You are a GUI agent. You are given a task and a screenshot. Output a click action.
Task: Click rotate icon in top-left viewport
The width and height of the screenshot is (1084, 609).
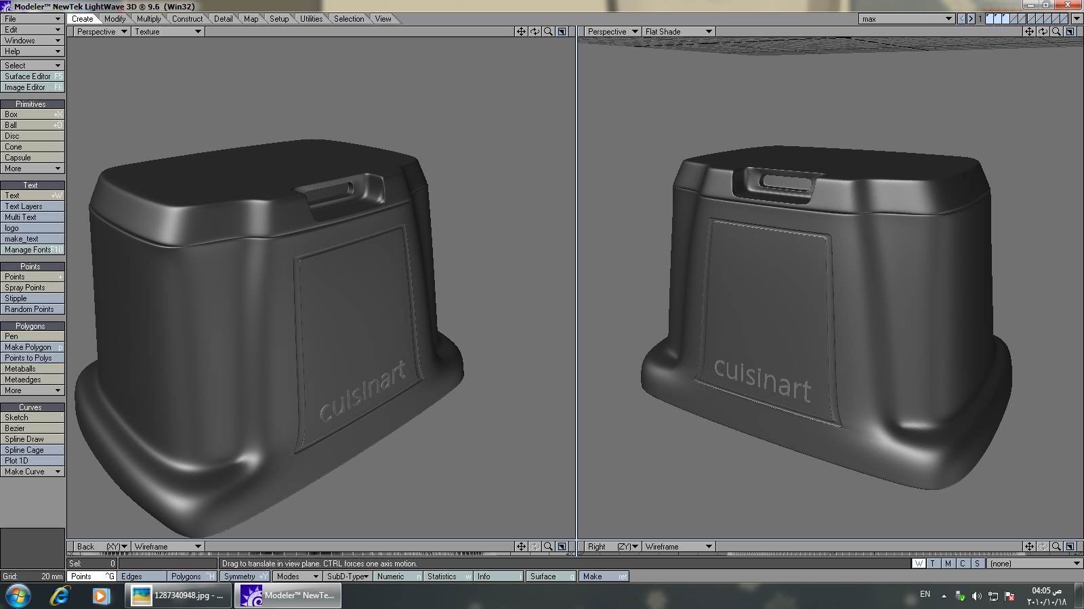click(x=535, y=32)
